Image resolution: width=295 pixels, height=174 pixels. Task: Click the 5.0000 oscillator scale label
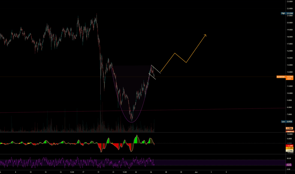[290, 139]
